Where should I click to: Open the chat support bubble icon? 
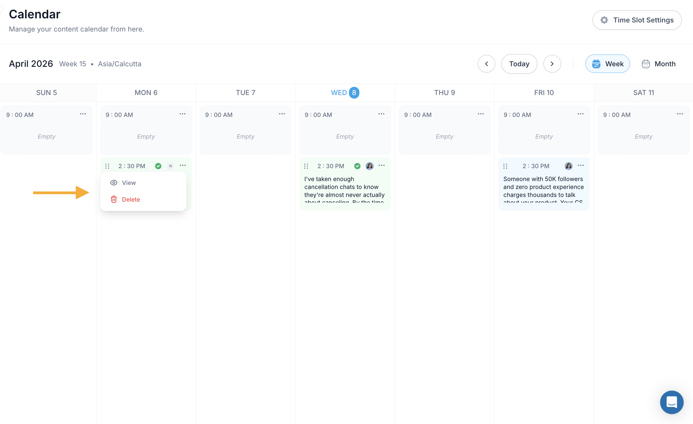click(672, 402)
